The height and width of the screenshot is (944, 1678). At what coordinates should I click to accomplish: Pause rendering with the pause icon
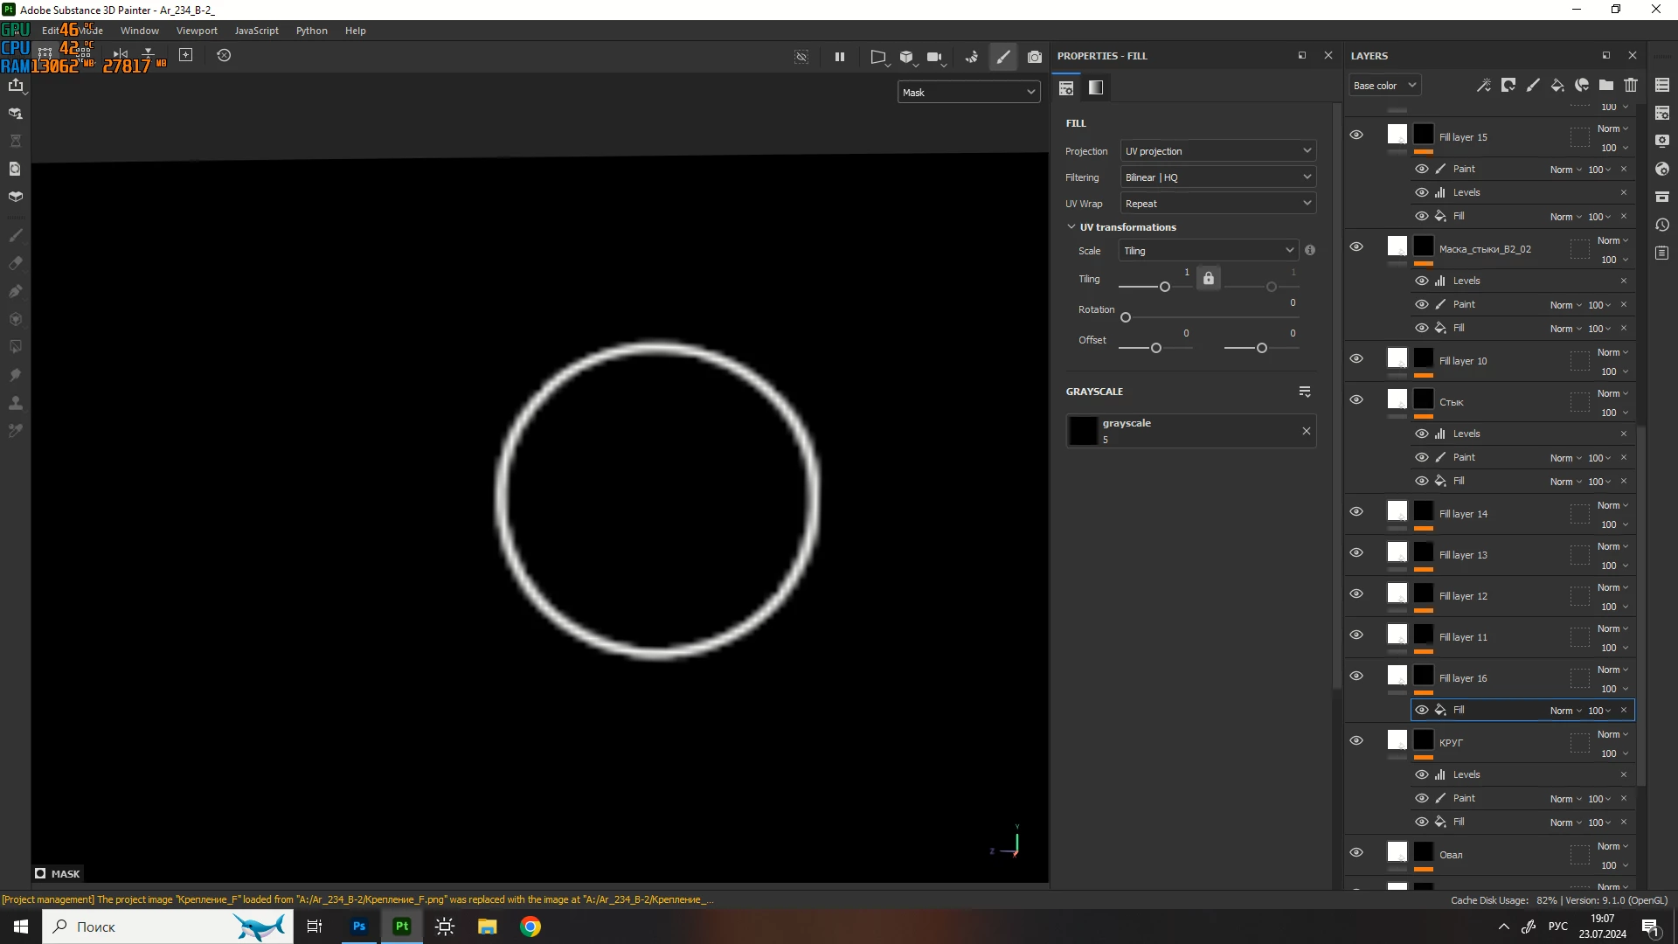[x=839, y=57]
